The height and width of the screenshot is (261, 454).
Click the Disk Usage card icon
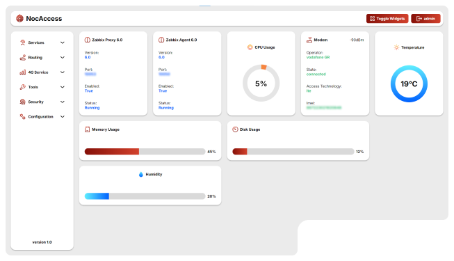tap(235, 129)
